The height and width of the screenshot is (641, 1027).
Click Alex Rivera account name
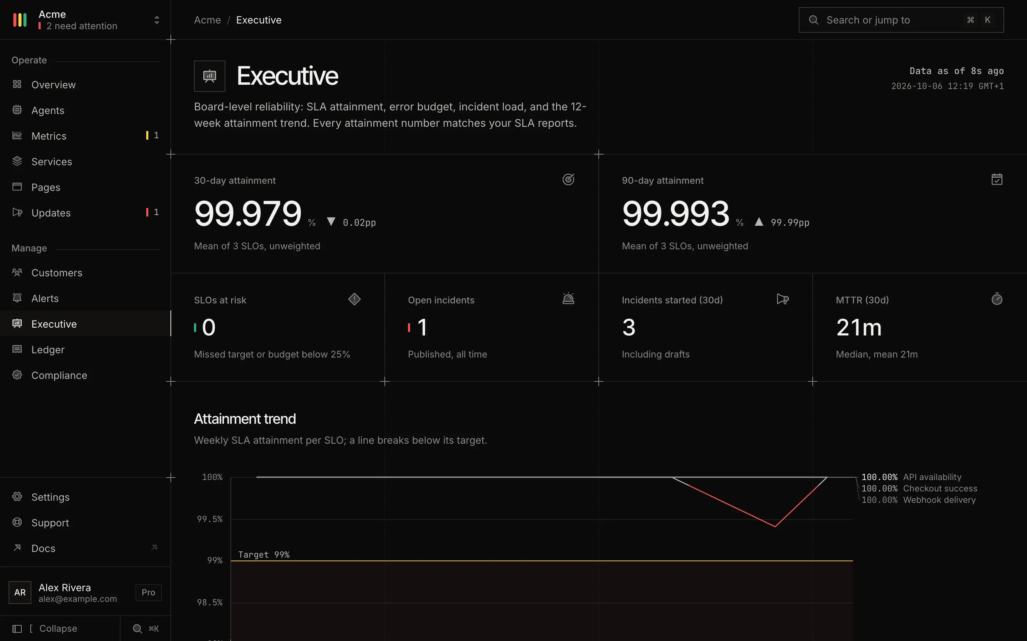65,587
